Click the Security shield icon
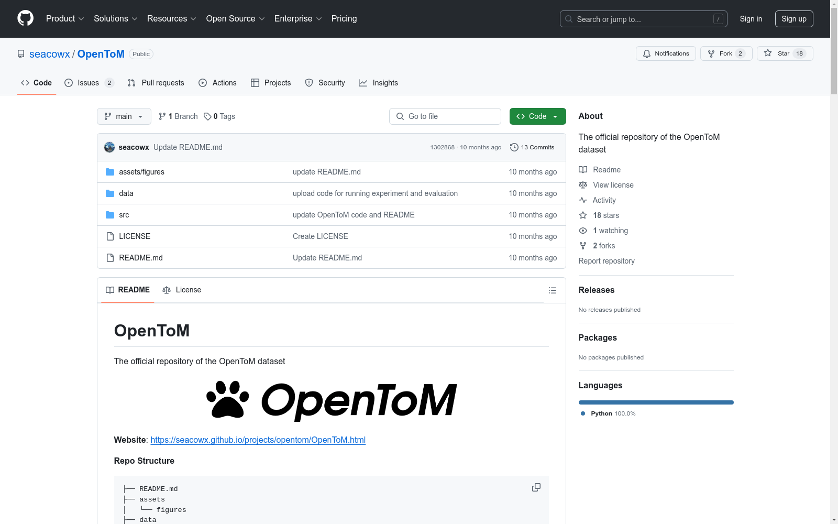 click(309, 83)
